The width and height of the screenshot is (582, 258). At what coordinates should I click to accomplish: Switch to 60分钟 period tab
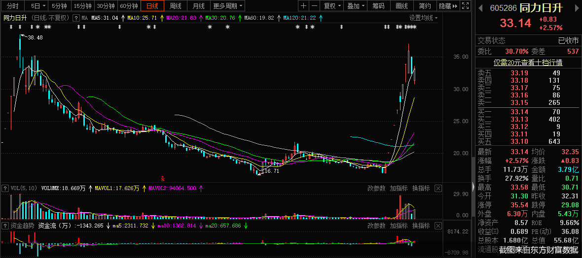(129, 6)
